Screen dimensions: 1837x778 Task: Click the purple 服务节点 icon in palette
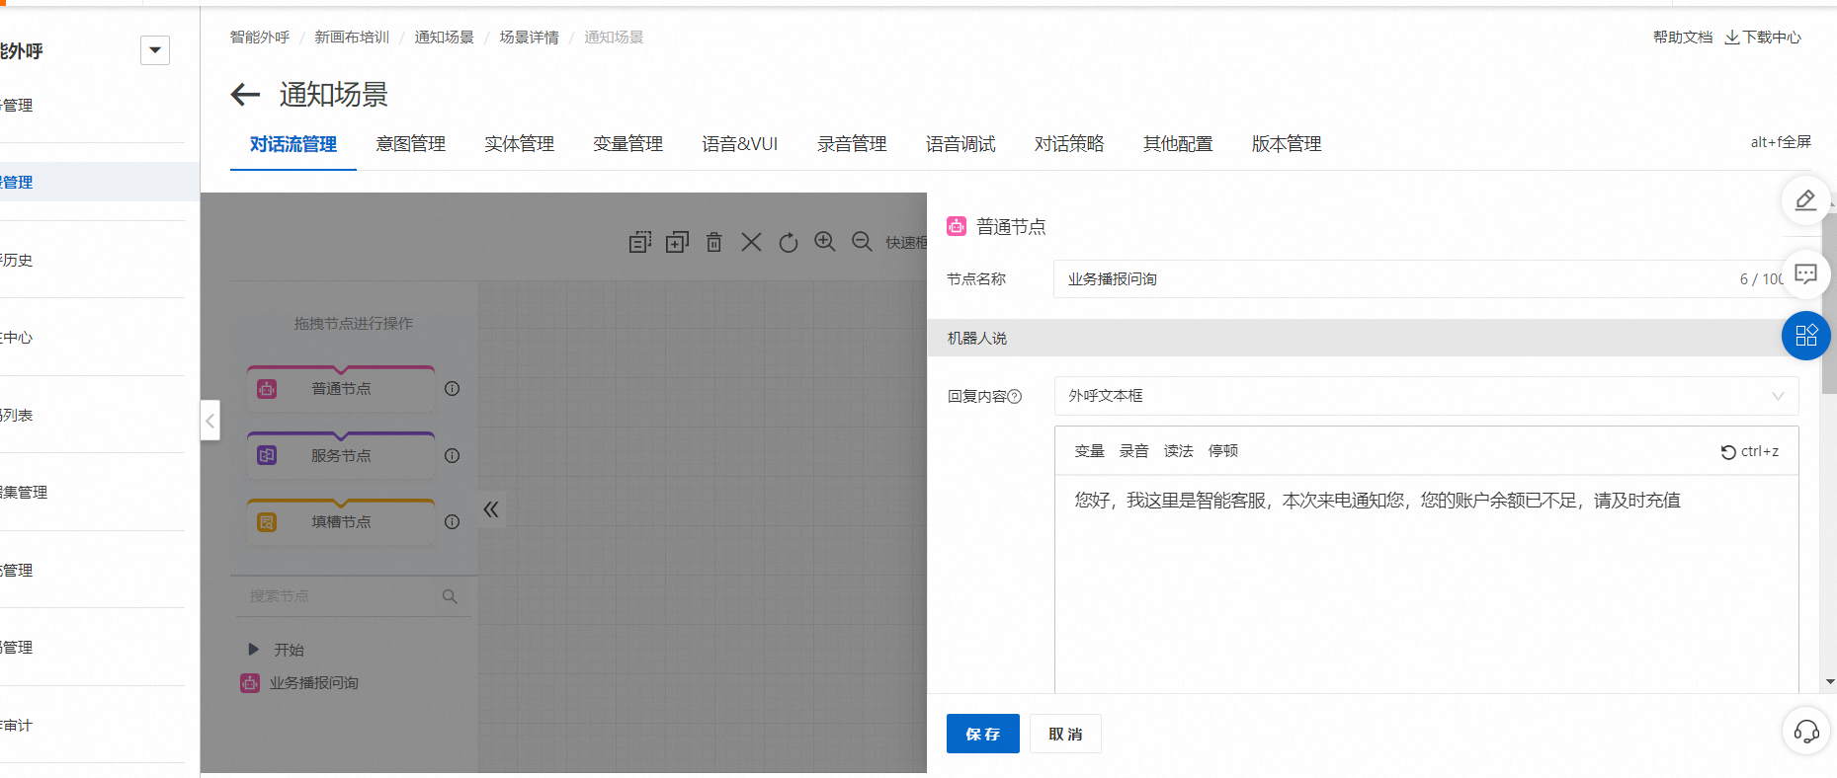267,455
